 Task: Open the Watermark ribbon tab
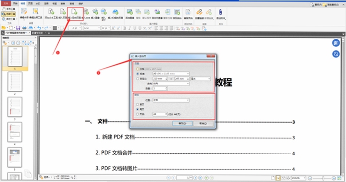click(x=38, y=3)
